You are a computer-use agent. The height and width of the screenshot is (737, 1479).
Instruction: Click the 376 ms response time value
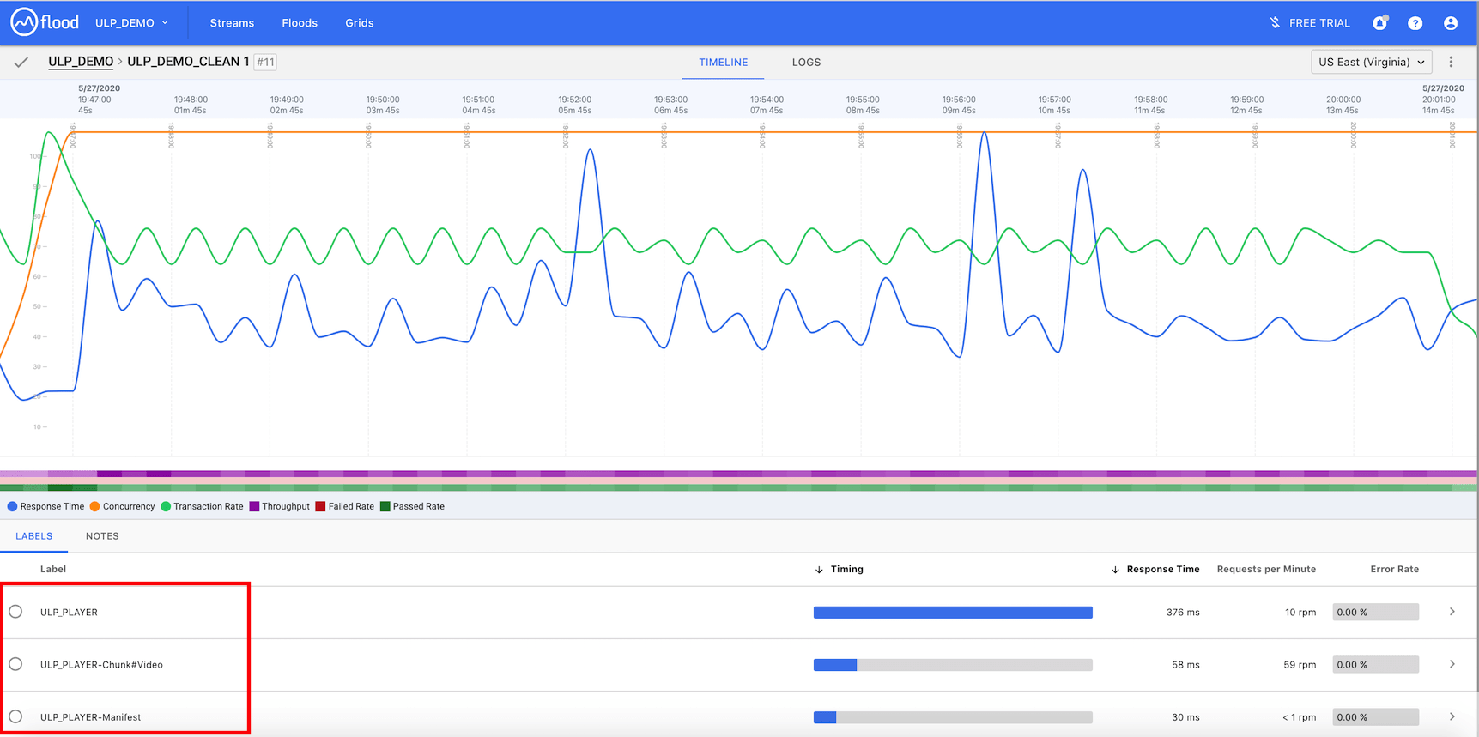(1183, 613)
